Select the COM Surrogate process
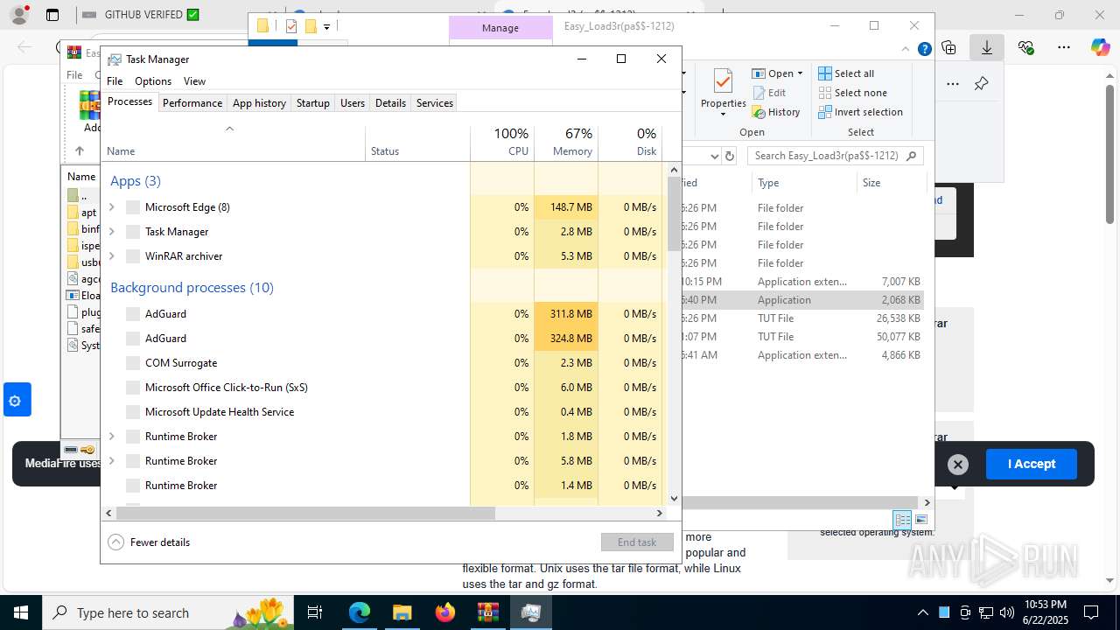The image size is (1120, 630). coord(382,363)
